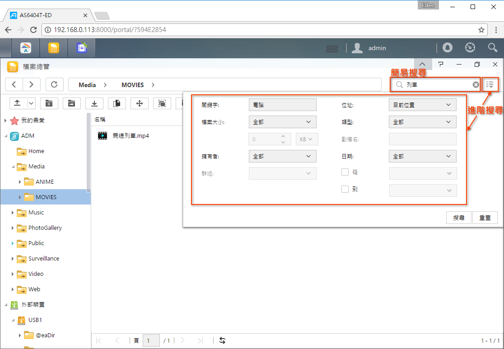Viewport: 504px width, 349px height.
Task: Click the Eden Chrome profile button
Action: pos(428,5)
